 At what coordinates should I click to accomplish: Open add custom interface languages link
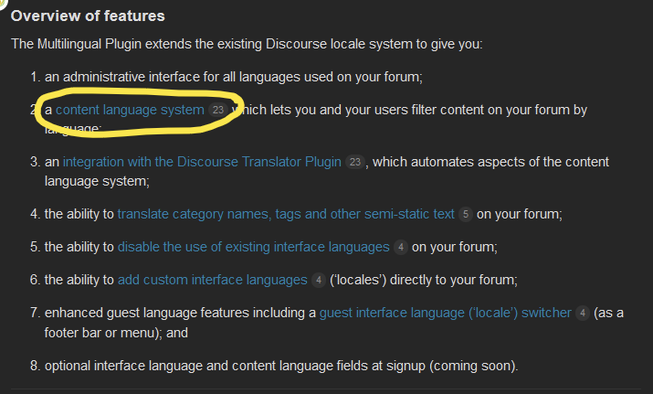click(x=213, y=280)
